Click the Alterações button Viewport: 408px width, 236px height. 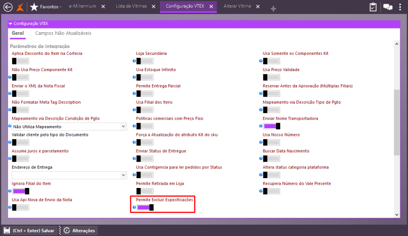(80, 231)
